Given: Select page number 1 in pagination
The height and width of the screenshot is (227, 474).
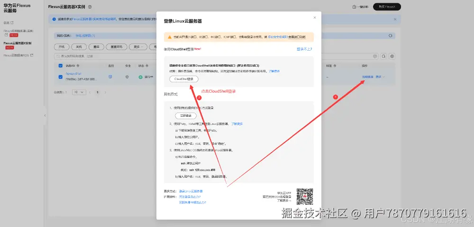Looking at the screenshot, I should pyautogui.click(x=97, y=92).
